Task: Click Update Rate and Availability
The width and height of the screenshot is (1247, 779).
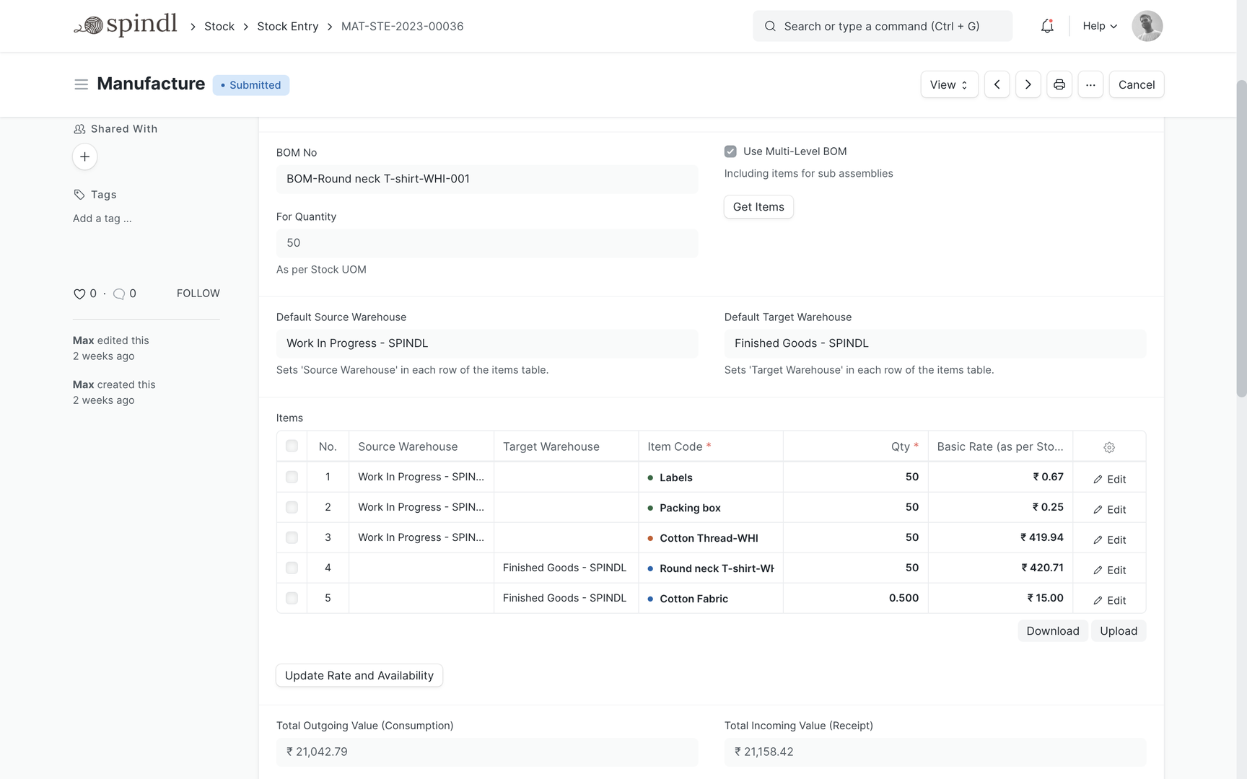Action: point(359,676)
